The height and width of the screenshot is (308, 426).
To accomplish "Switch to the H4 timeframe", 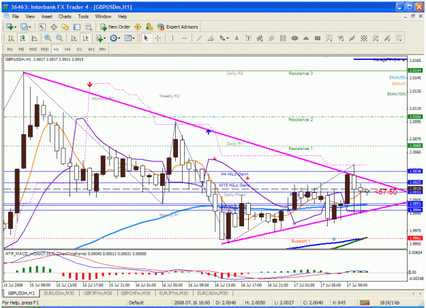I will pyautogui.click(x=67, y=50).
